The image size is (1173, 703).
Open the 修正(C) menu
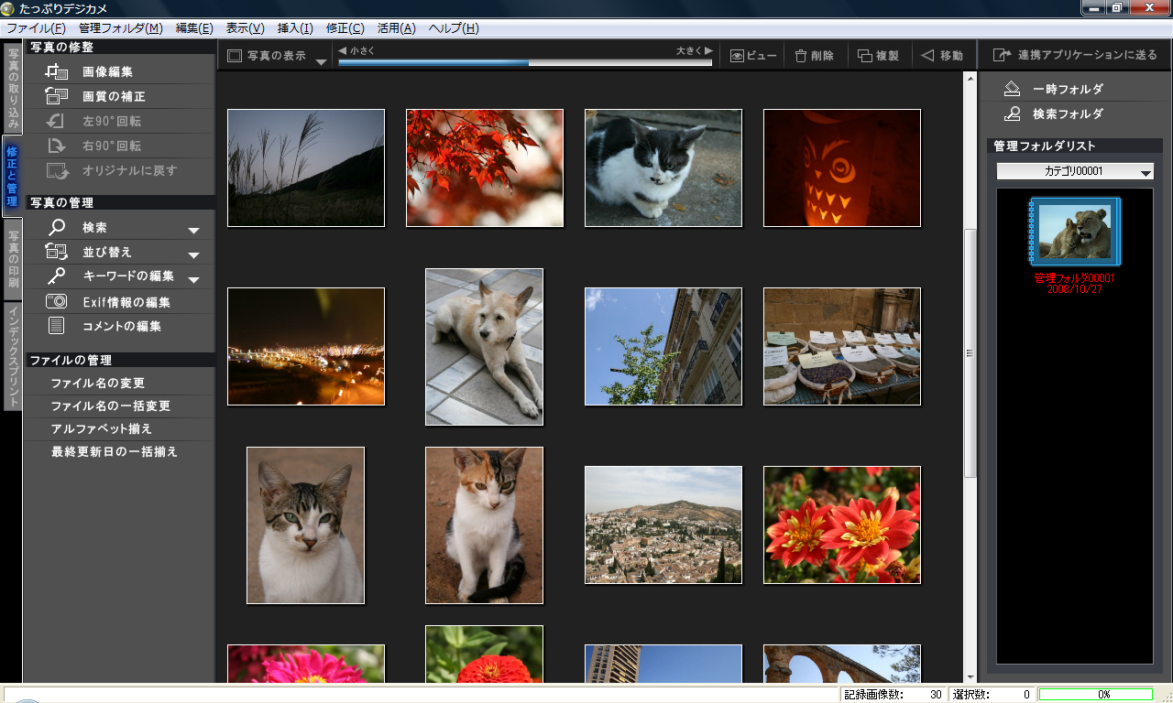pyautogui.click(x=345, y=28)
